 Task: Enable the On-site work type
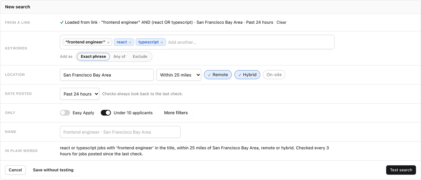click(x=274, y=75)
